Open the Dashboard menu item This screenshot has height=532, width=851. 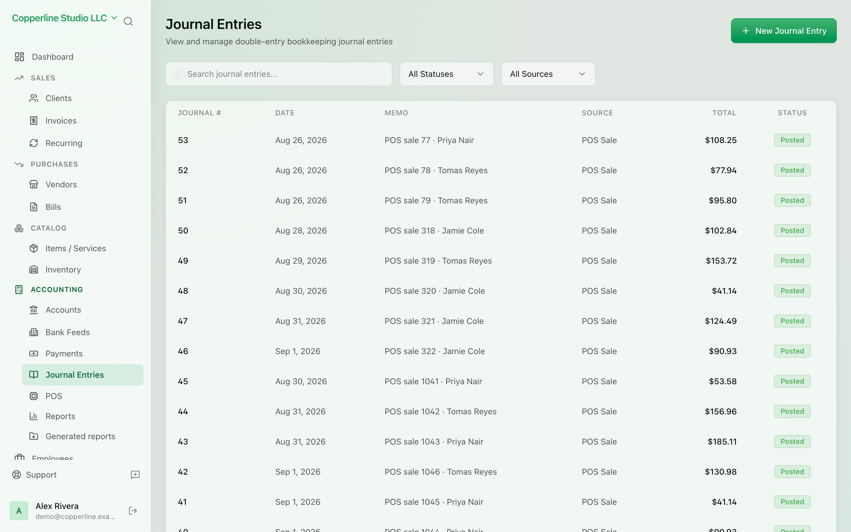click(x=53, y=57)
